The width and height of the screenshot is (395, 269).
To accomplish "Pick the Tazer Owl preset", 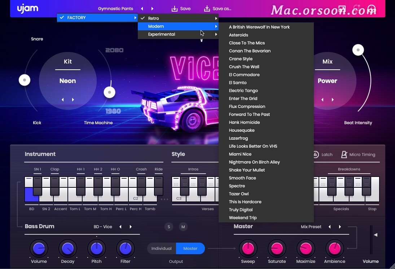I will tap(266, 194).
